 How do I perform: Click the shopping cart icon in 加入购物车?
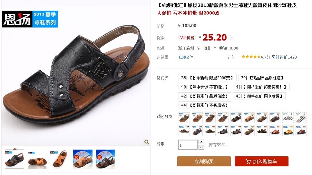click(x=248, y=161)
